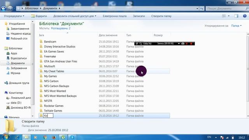
Task: Select 'Домашня група' in the sidebar
Action: coord(19,83)
